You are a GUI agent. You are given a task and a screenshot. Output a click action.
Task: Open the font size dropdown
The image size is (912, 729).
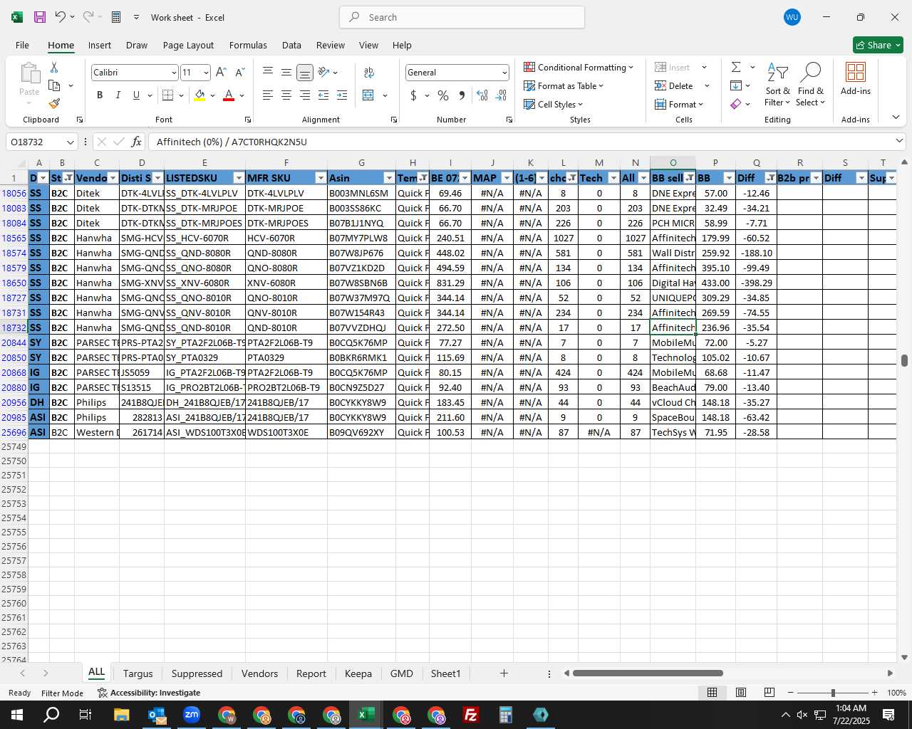coord(206,73)
